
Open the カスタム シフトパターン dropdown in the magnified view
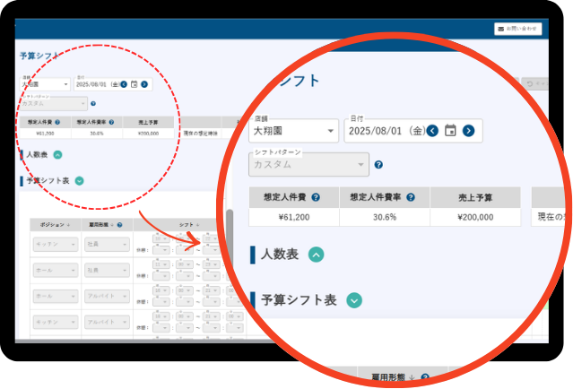pos(308,165)
